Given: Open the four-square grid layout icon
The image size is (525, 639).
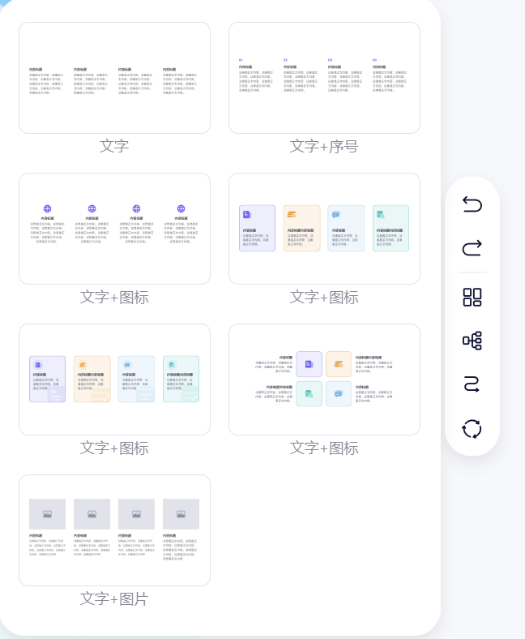Looking at the screenshot, I should point(472,297).
